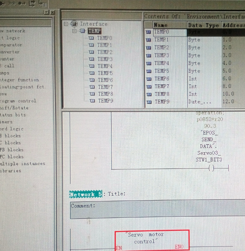Select TEMP5 in the interface tree
This screenshot has height=251, width=245.
click(105, 73)
